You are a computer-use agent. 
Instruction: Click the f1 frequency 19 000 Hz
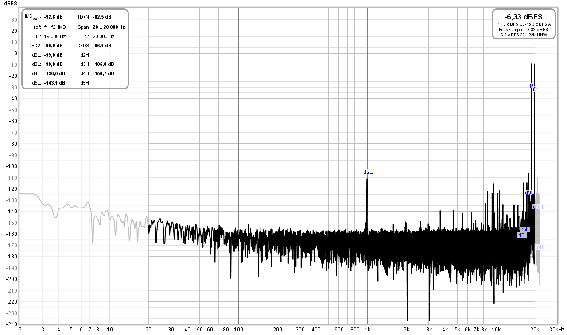[x=55, y=36]
